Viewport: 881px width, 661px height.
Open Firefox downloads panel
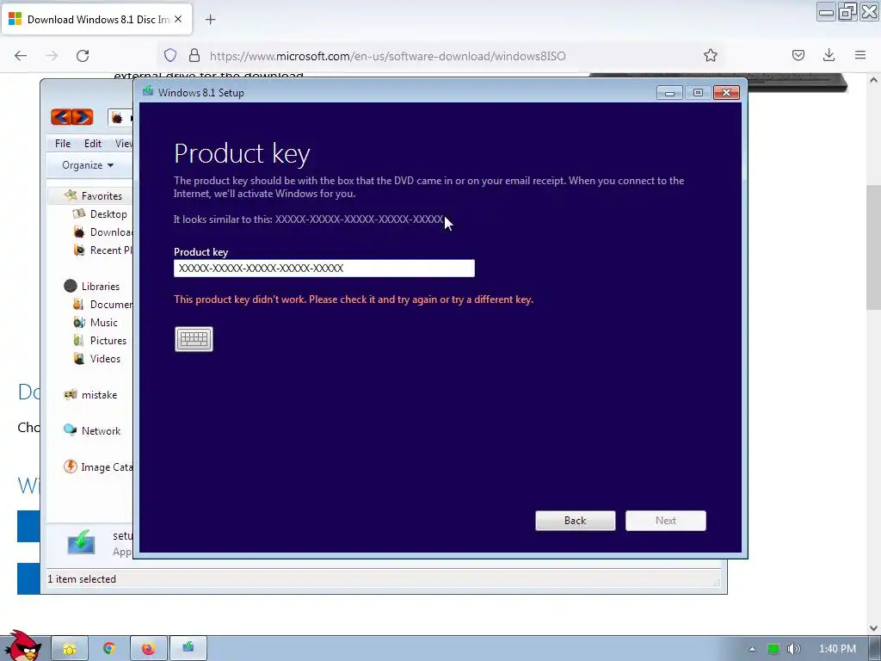tap(829, 55)
